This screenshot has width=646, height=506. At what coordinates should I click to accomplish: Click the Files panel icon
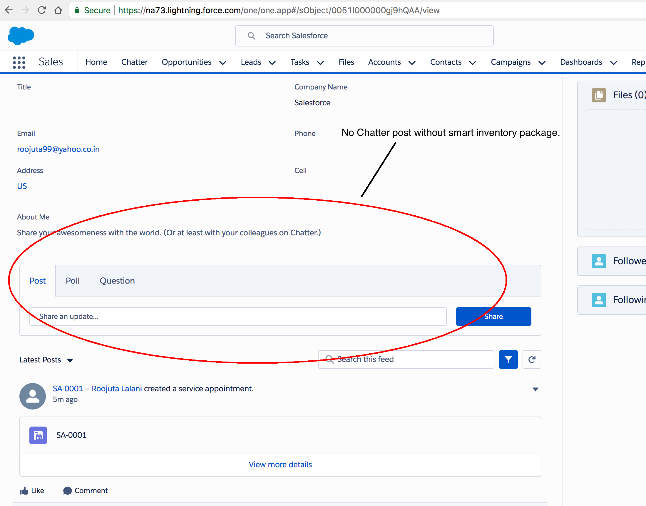click(598, 95)
